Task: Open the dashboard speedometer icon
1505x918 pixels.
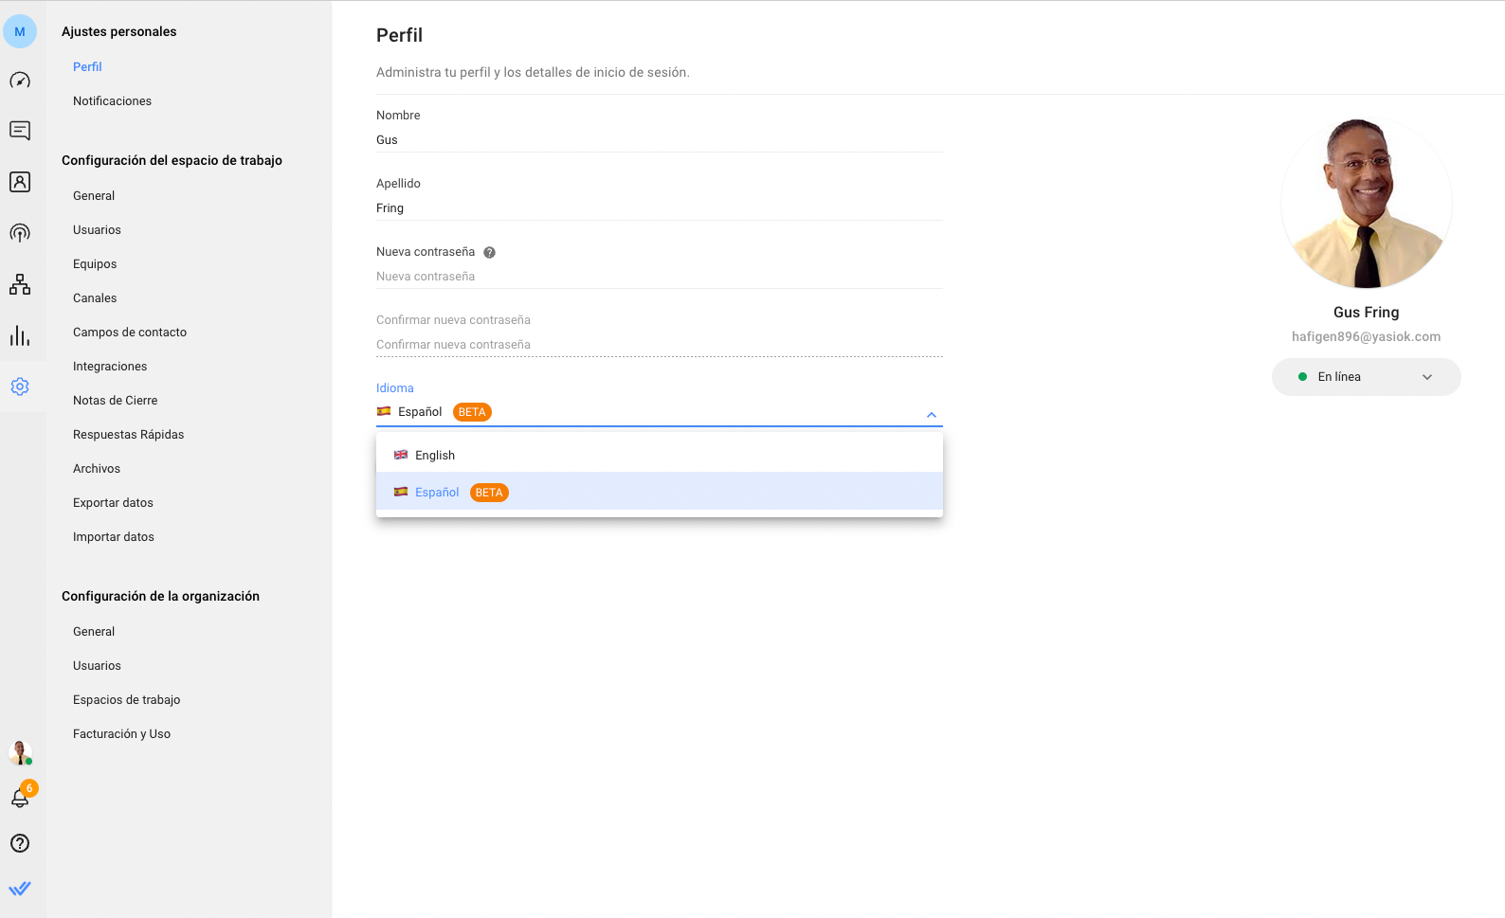Action: [20, 81]
